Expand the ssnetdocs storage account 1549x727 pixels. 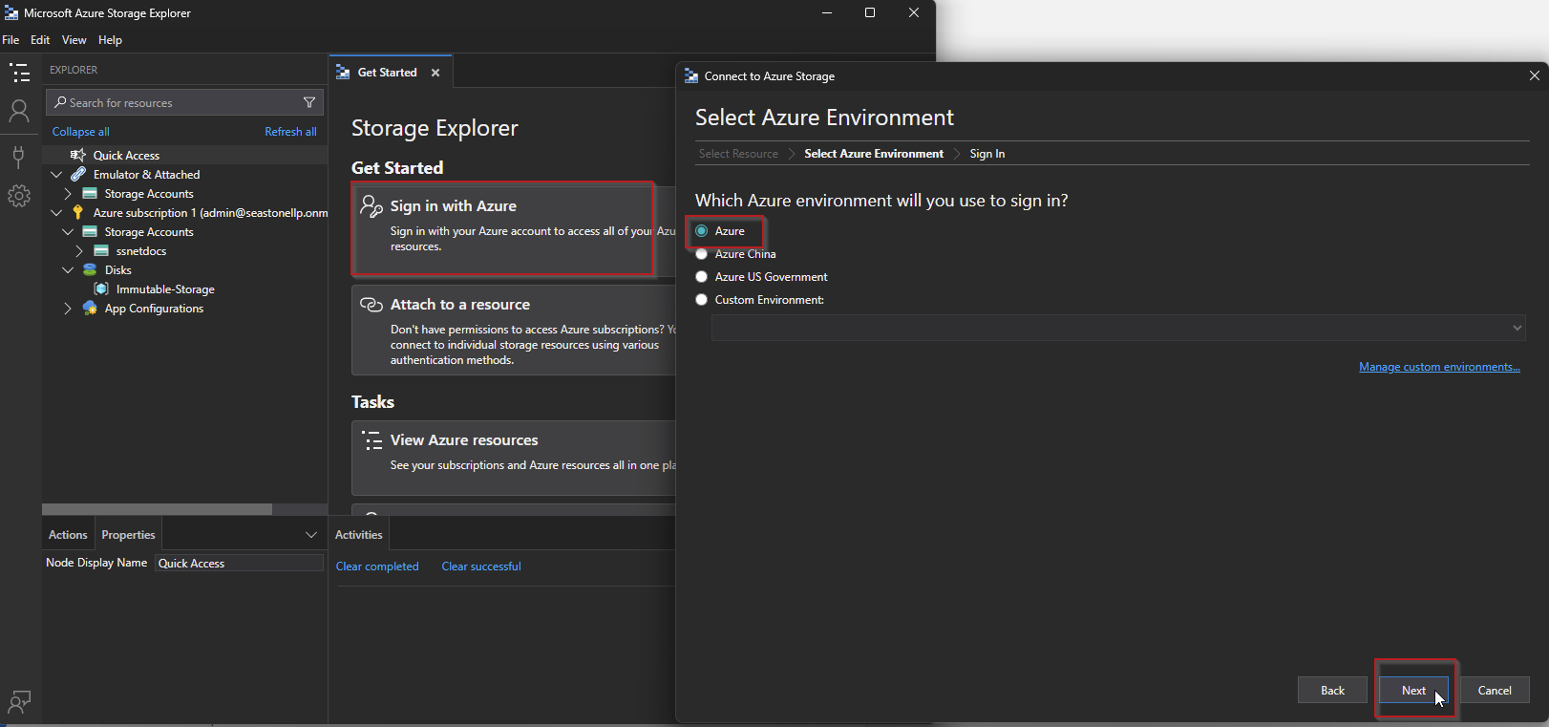79,251
